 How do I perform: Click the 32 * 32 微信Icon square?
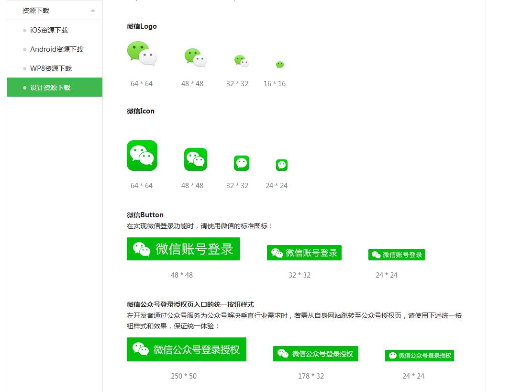(242, 163)
